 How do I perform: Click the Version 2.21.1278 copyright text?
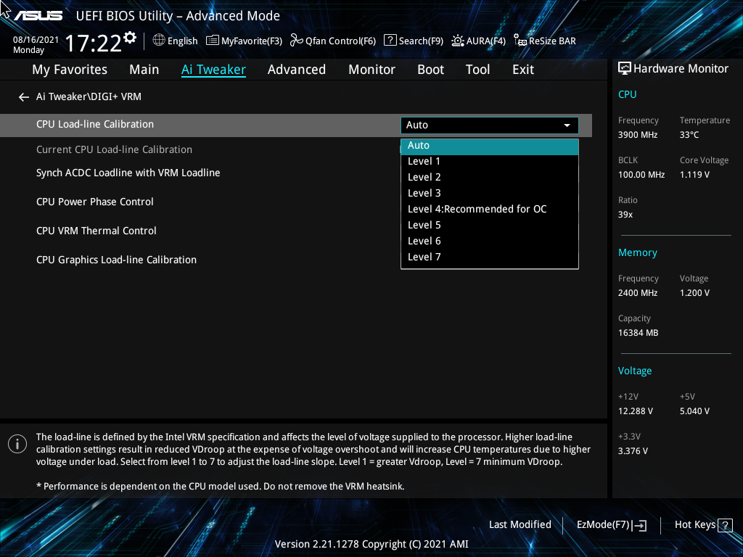coord(371,544)
